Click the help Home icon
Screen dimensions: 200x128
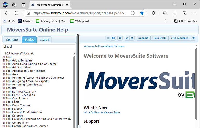click(x=120, y=38)
